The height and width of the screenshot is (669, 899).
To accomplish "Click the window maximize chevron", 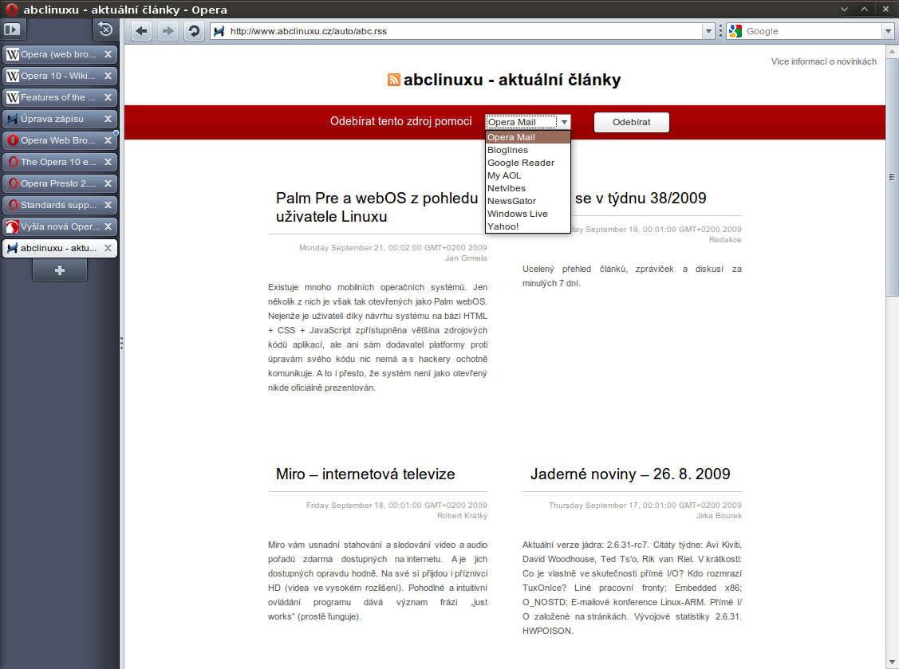I will pyautogui.click(x=864, y=10).
